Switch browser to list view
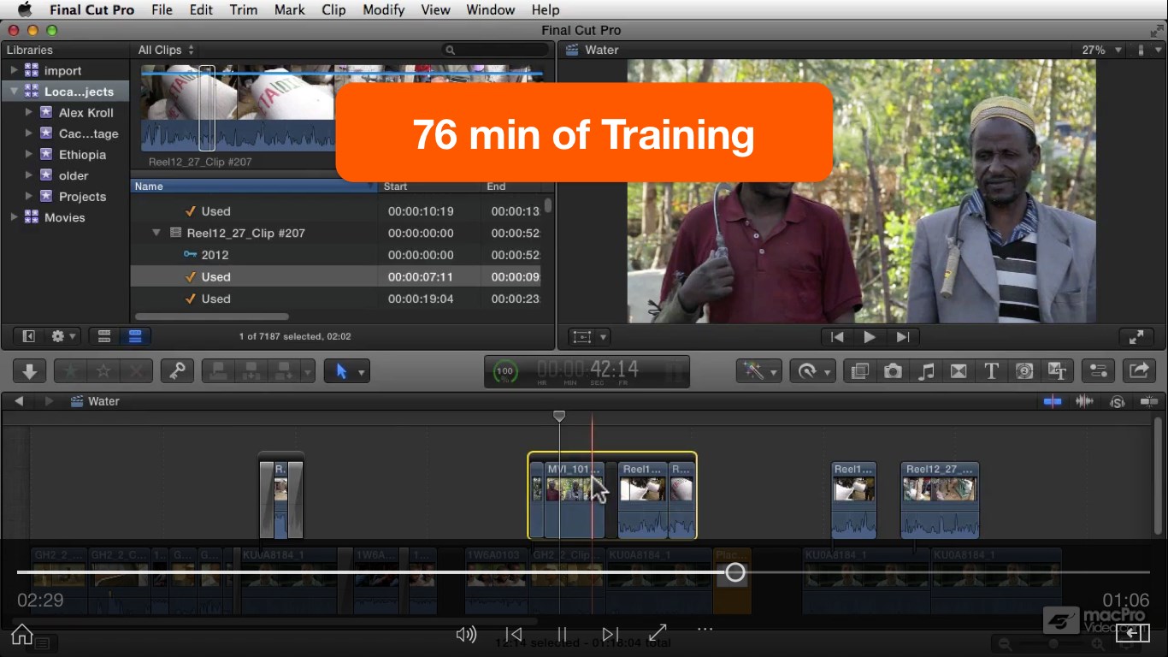The width and height of the screenshot is (1168, 657). pyautogui.click(x=135, y=336)
